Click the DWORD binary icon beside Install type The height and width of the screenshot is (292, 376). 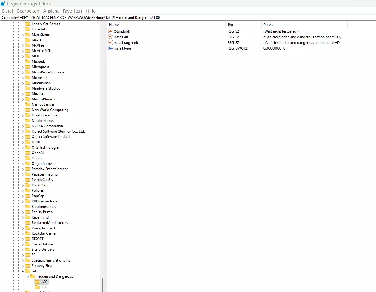[111, 48]
